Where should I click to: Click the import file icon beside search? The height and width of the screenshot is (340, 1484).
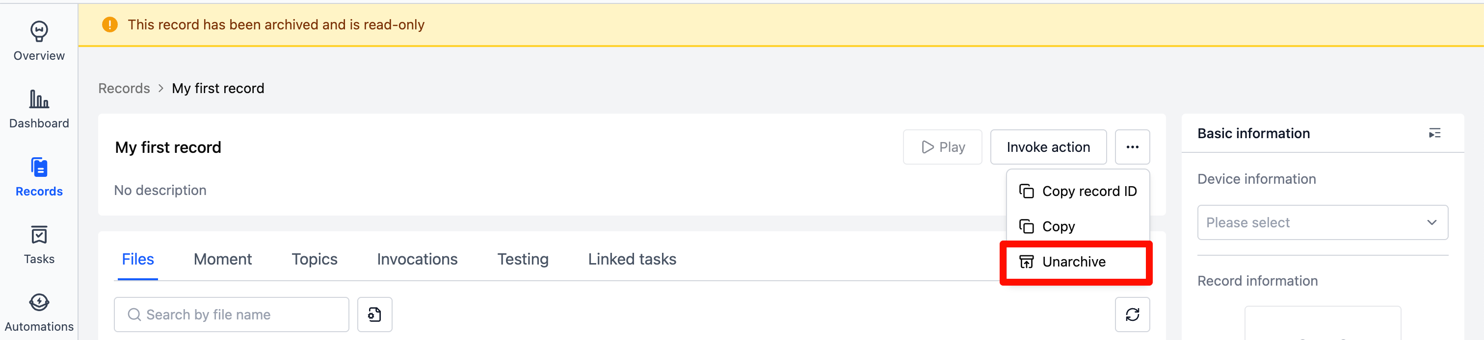coord(374,314)
